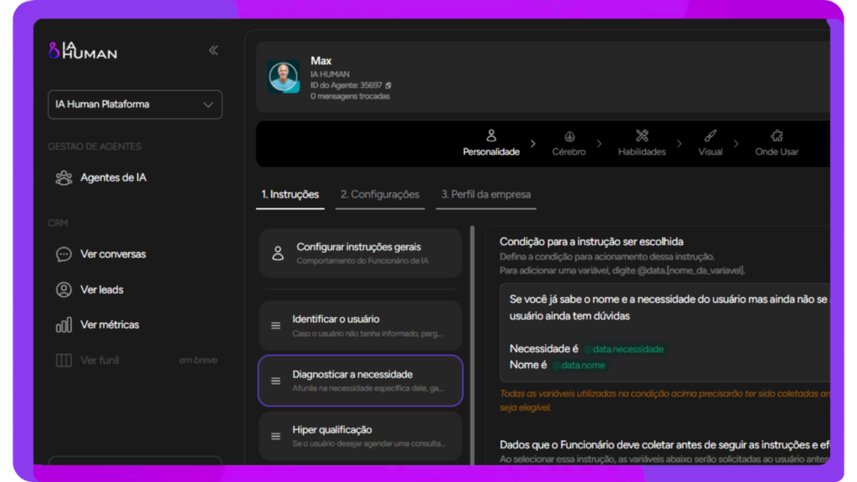Click drag handle on Diagnosticar a necessidade
This screenshot has height=482, width=857.
click(x=276, y=381)
